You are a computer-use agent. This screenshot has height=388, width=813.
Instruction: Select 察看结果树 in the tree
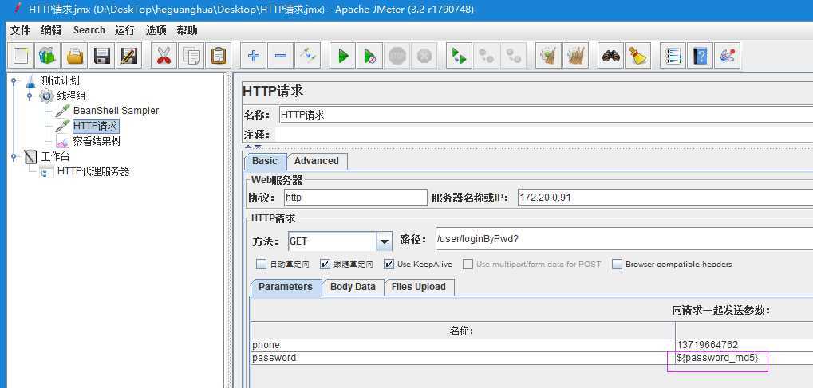point(97,141)
